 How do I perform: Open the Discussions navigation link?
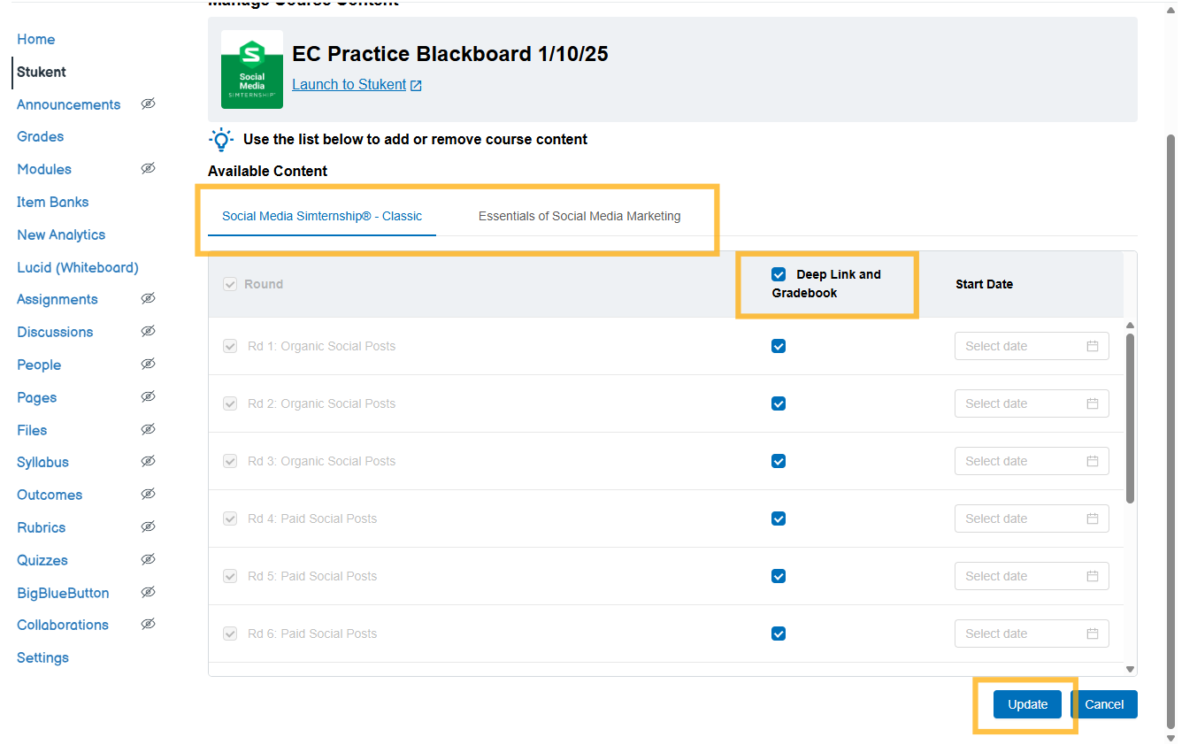tap(55, 332)
